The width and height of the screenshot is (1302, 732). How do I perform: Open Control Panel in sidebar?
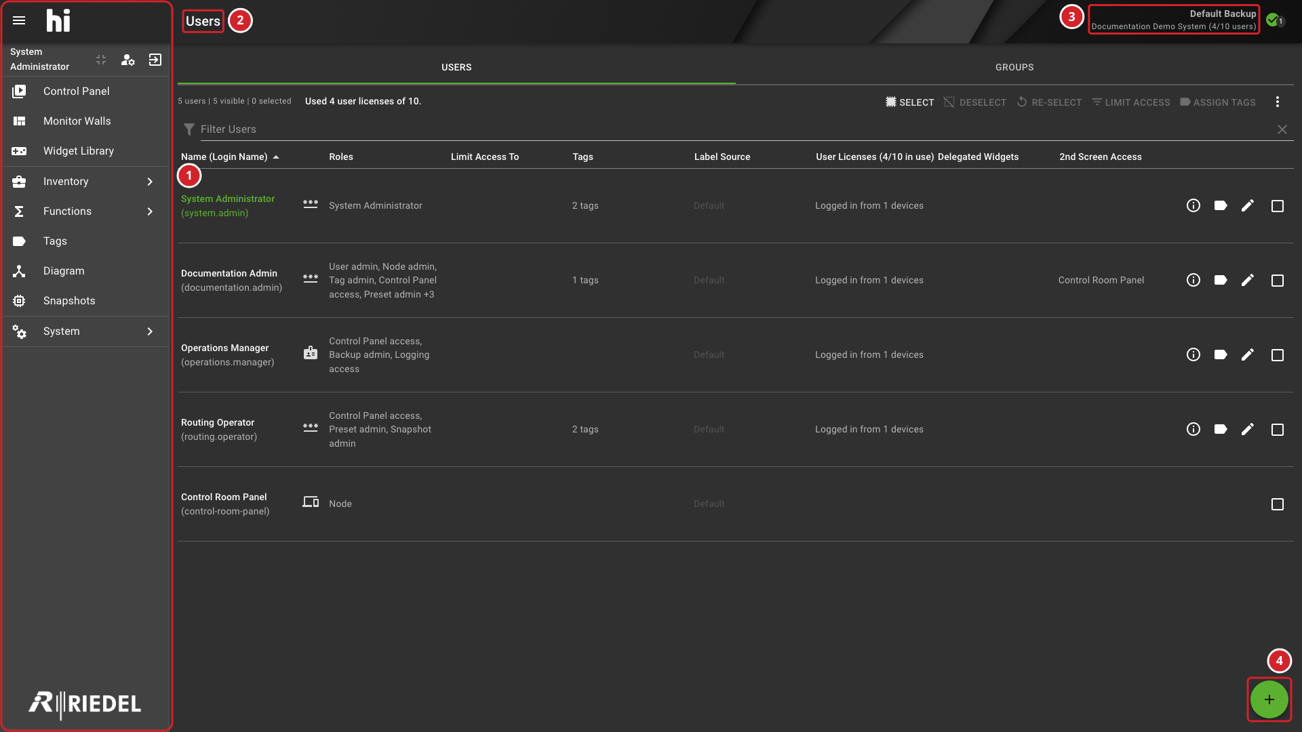(x=85, y=91)
